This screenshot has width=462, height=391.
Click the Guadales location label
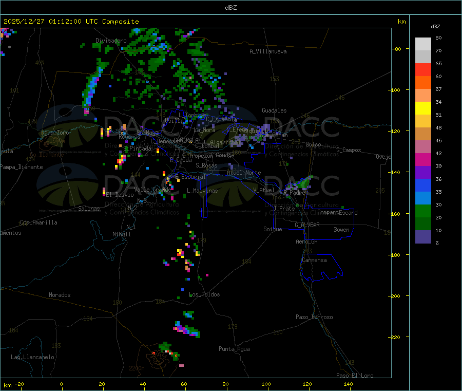[x=274, y=110]
